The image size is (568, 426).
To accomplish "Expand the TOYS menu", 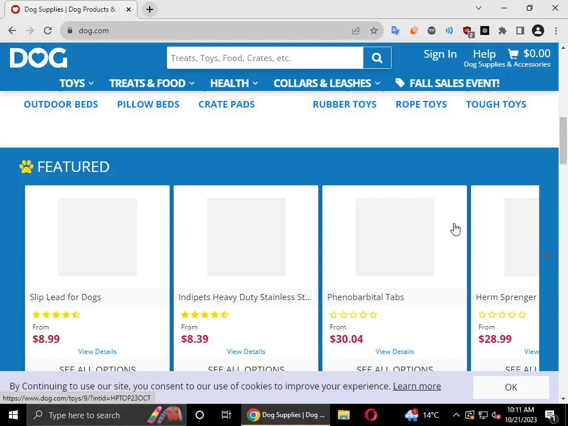I will point(77,83).
